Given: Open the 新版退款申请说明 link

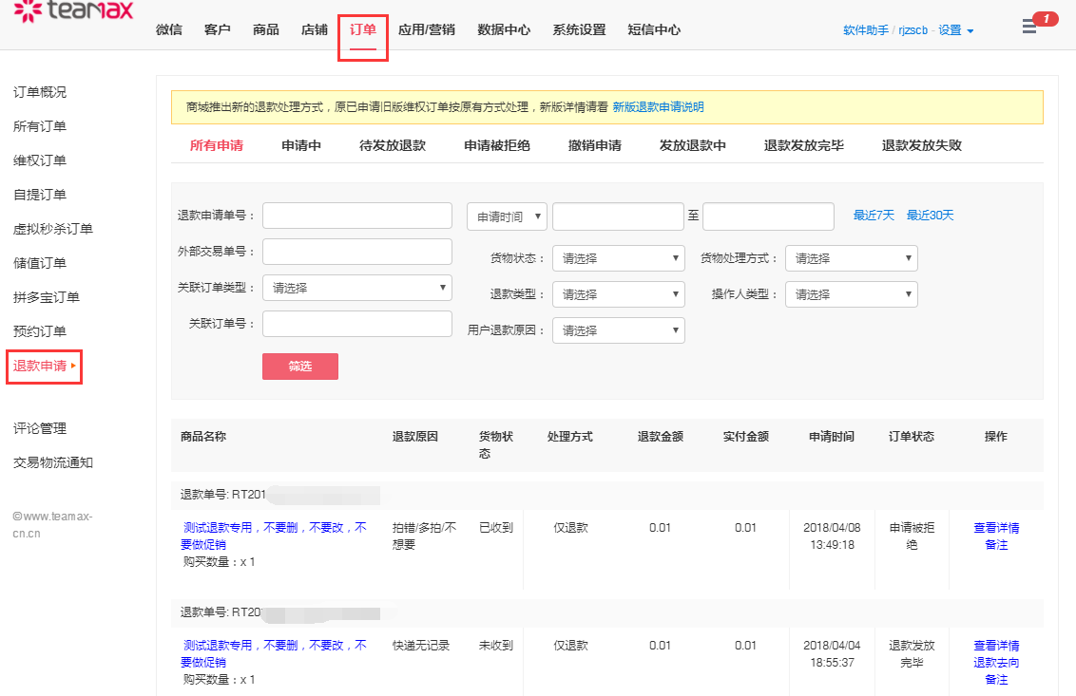Looking at the screenshot, I should [x=658, y=107].
